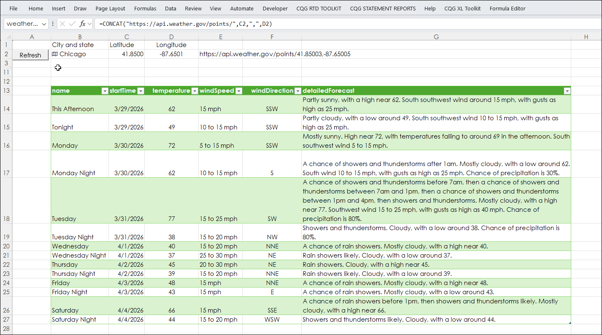Screen dimensions: 602x335
Task: Click the geography map icon beside Chicago
Action: coord(54,54)
